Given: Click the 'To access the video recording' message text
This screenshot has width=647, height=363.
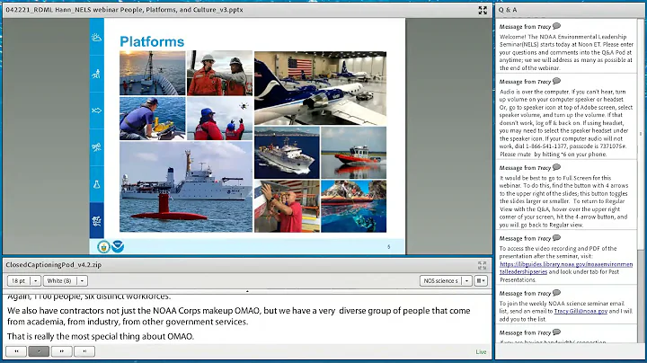Looking at the screenshot, I should pos(566,264).
